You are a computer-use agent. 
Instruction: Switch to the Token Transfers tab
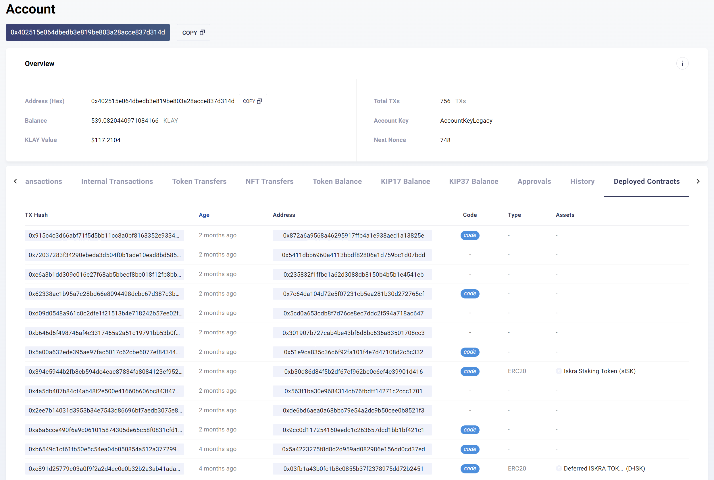[199, 182]
